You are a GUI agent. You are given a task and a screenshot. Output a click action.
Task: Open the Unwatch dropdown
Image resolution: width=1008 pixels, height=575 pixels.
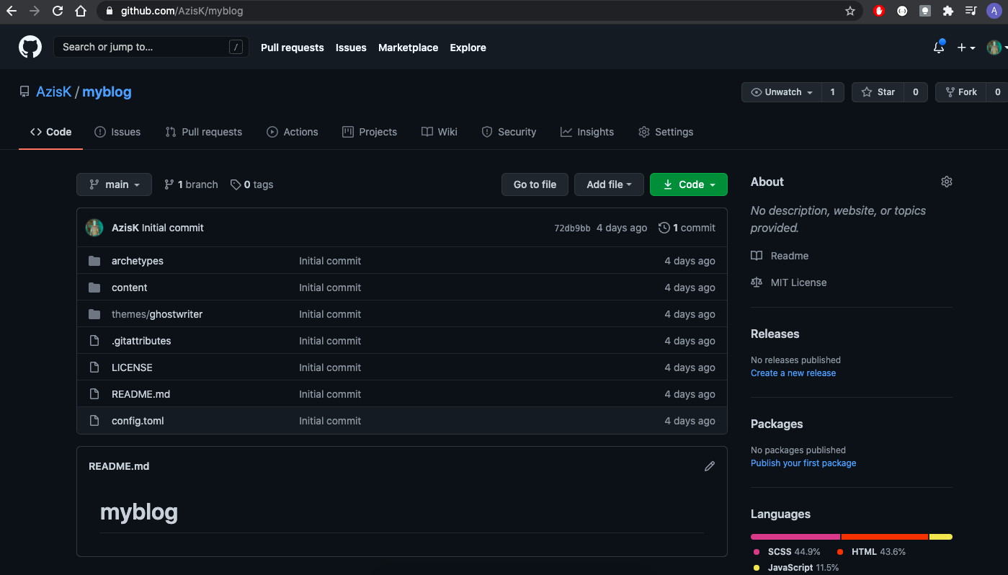point(782,92)
